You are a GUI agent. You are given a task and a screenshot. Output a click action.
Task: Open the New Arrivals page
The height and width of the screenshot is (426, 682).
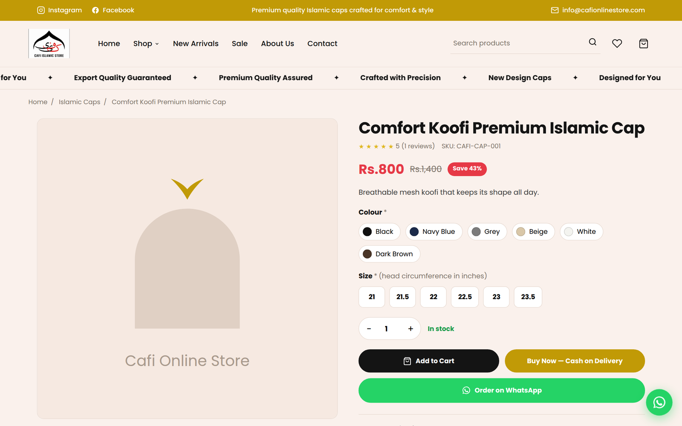[196, 43]
